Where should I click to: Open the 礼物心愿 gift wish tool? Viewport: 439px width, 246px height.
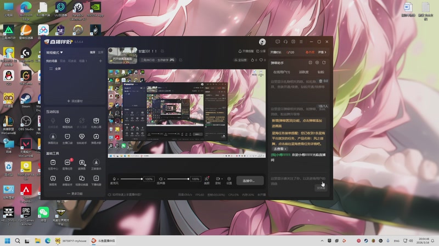point(96,122)
